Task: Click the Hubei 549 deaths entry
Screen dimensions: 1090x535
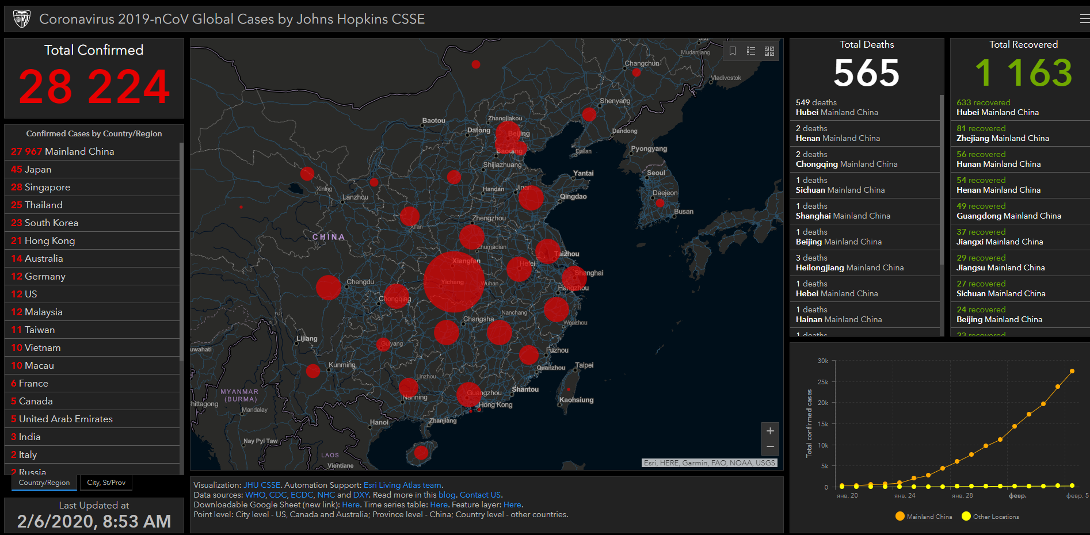Action: (837, 108)
